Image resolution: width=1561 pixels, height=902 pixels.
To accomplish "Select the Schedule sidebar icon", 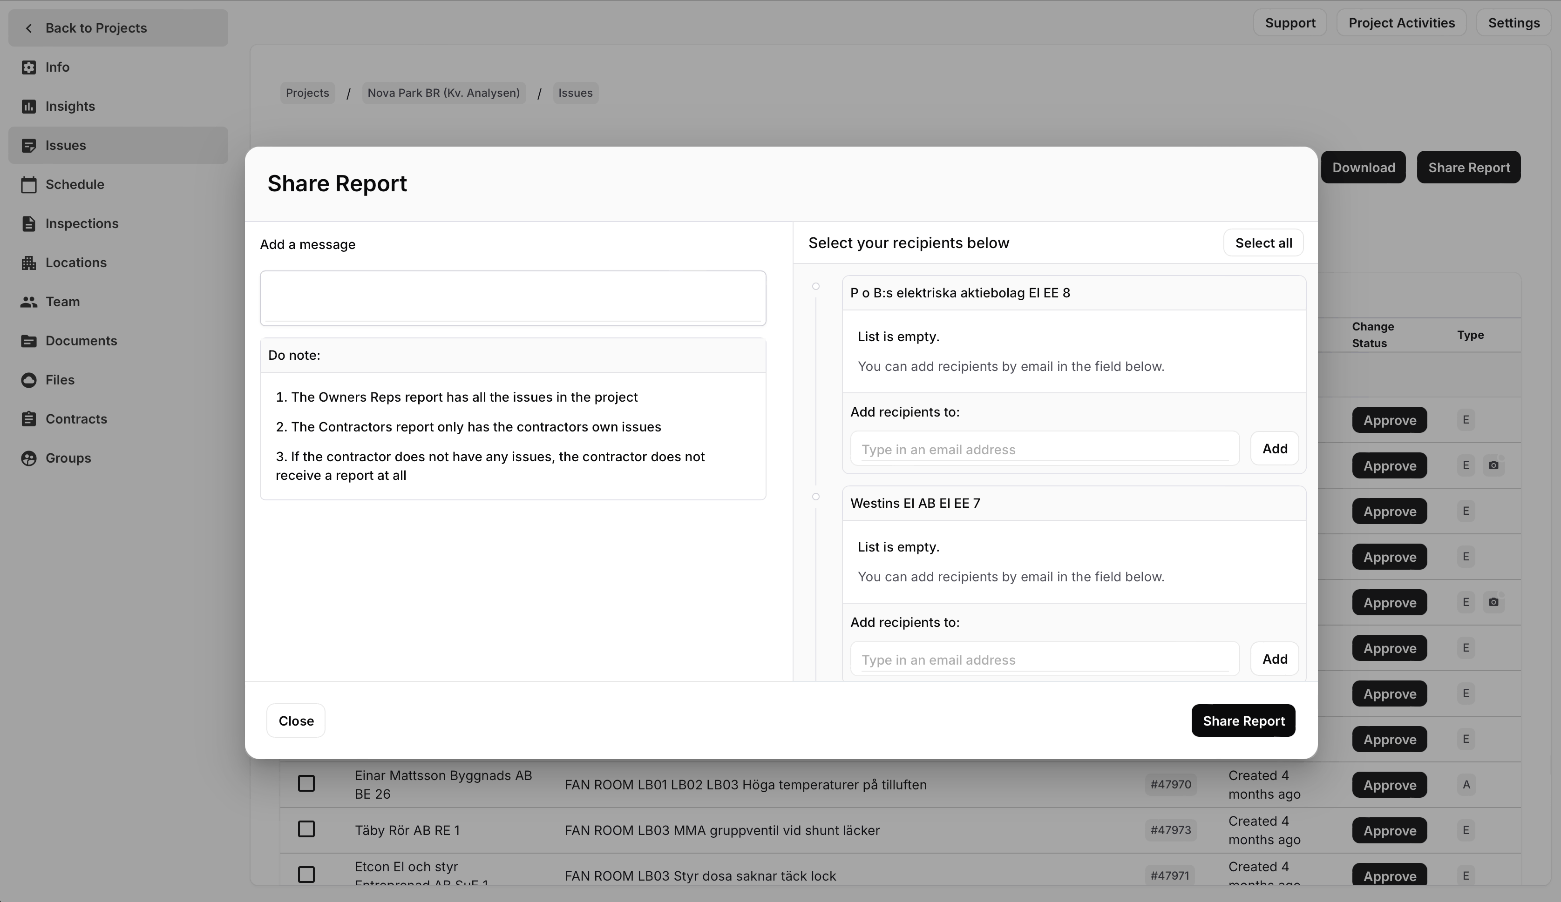I will click(29, 184).
